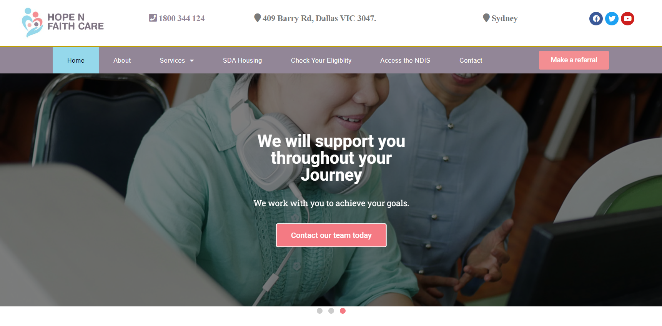
Task: Open the About page
Action: click(x=122, y=60)
